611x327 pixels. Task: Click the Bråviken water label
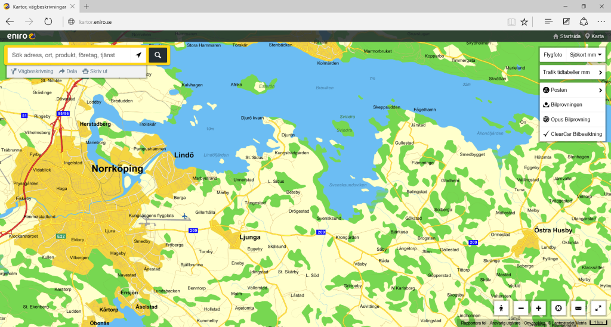pos(325,88)
